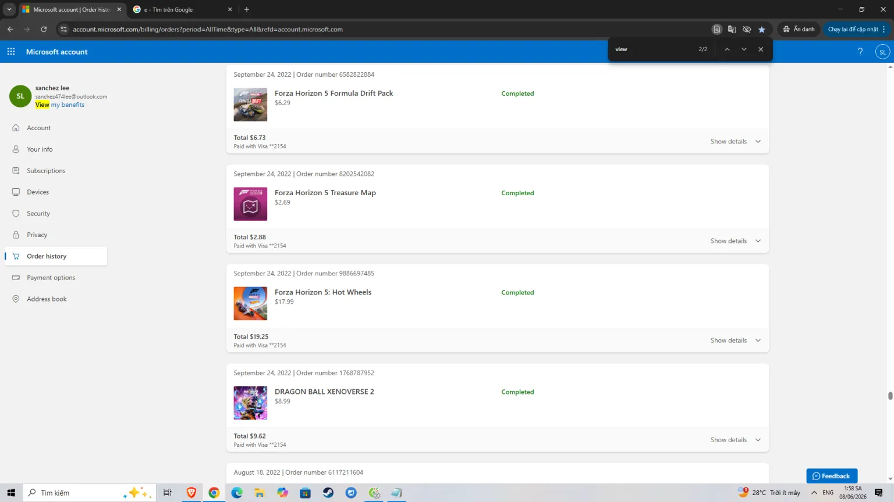Image resolution: width=894 pixels, height=502 pixels.
Task: Open the SL account avatar in the header
Action: pos(882,52)
